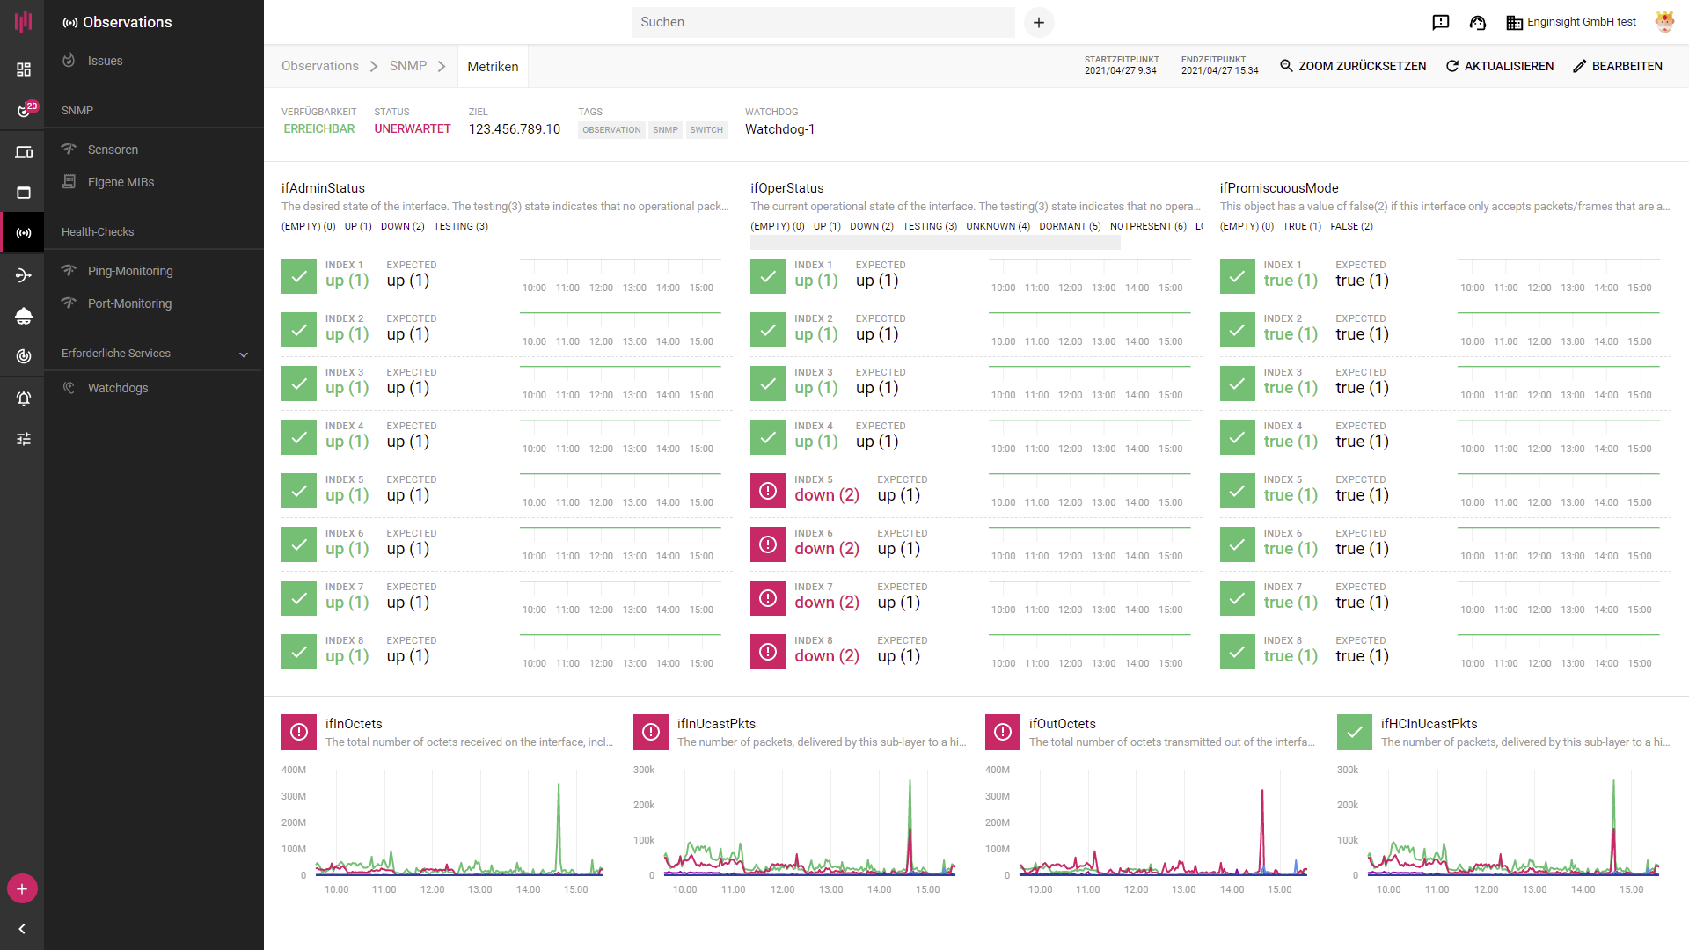The image size is (1689, 950).
Task: Click the dashboard grid icon in sidebar
Action: pyautogui.click(x=24, y=69)
